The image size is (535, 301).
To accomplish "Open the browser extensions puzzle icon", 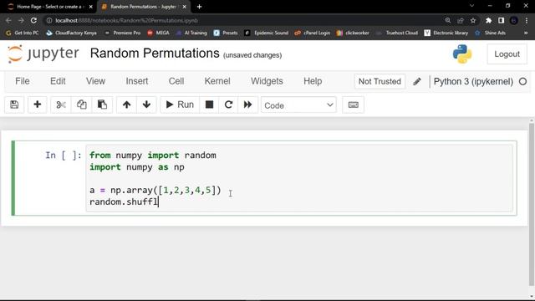I will [x=488, y=20].
